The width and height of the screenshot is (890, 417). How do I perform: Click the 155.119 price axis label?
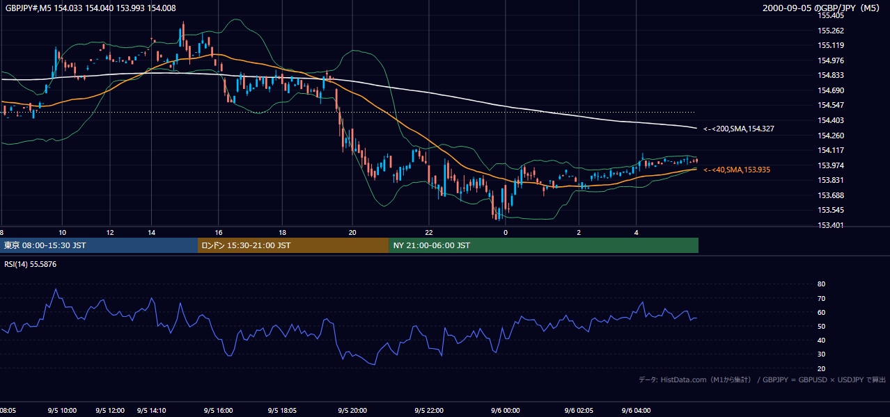coord(831,46)
